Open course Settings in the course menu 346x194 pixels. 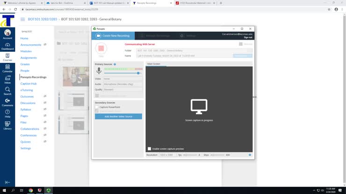(x=26, y=148)
